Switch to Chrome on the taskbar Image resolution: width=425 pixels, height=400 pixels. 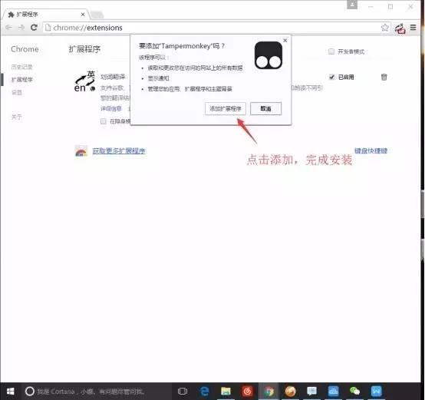pos(269,392)
